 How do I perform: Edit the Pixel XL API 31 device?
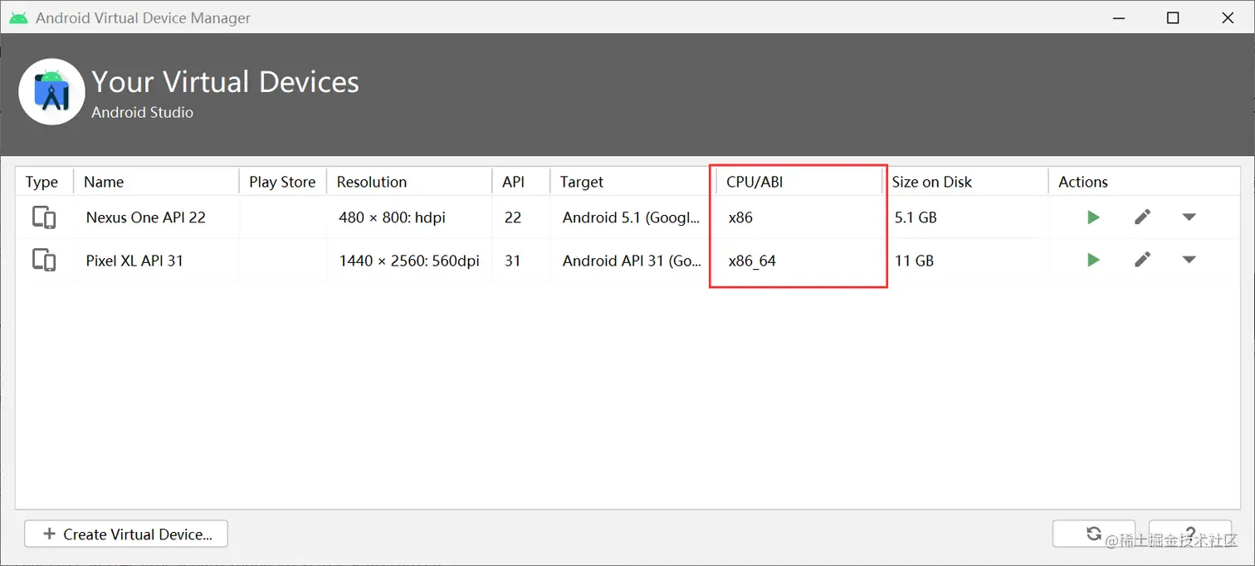pyautogui.click(x=1143, y=260)
